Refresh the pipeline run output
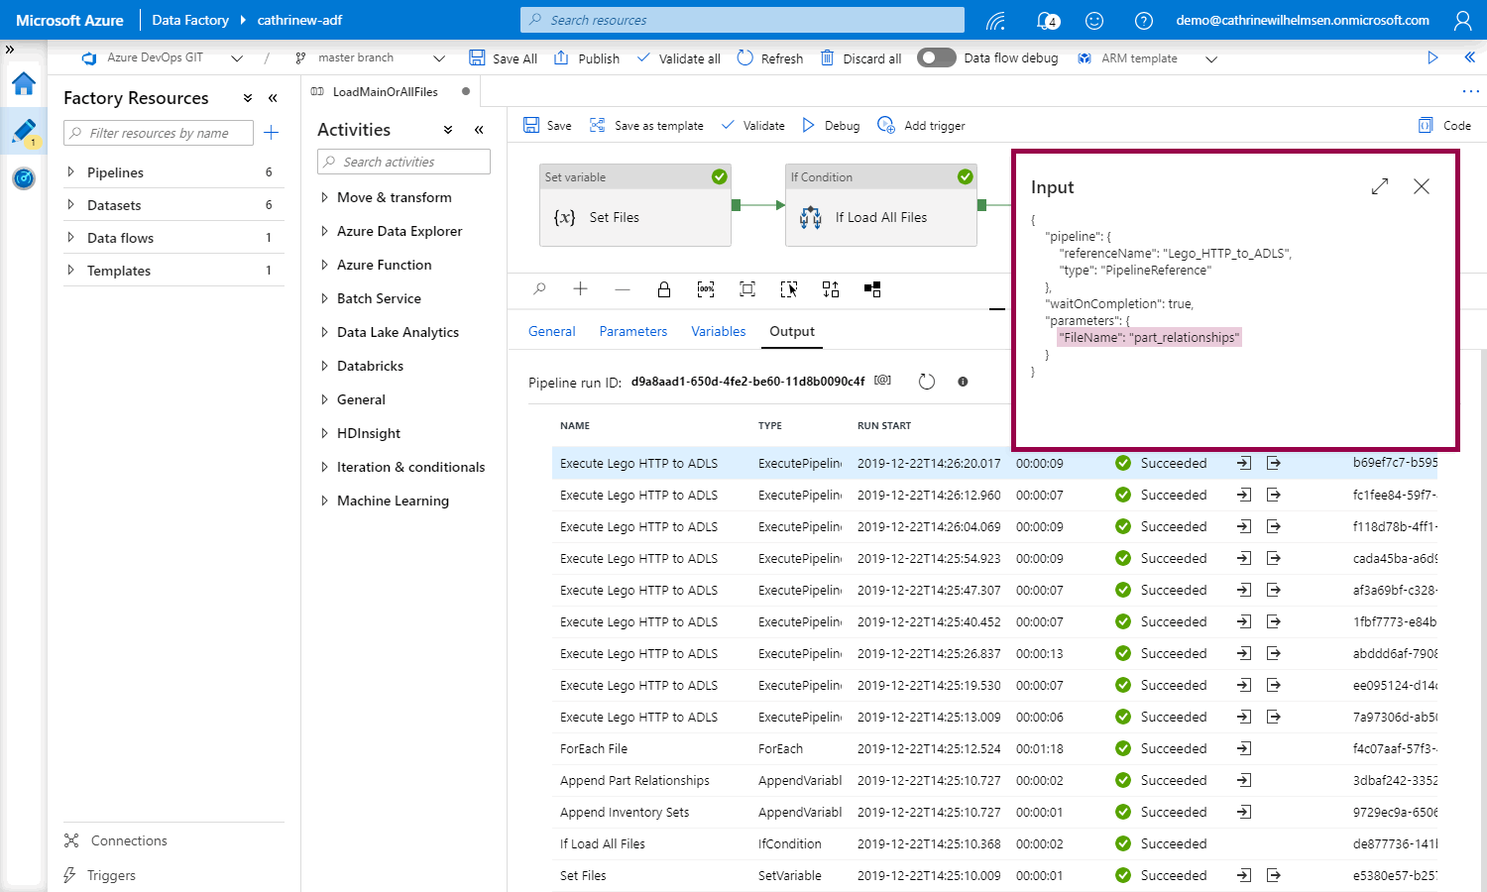The width and height of the screenshot is (1487, 892). 927,382
